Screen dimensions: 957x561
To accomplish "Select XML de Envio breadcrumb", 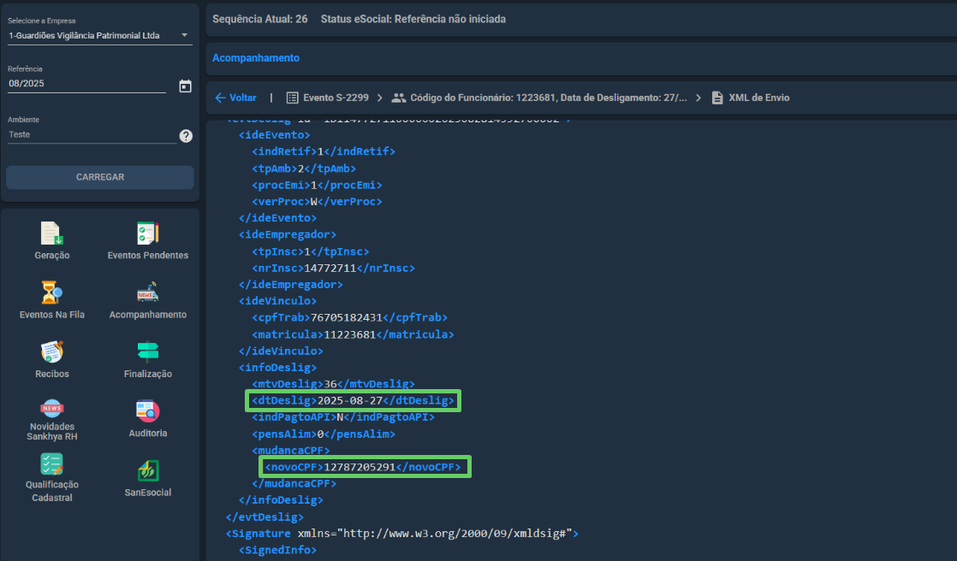I will pos(758,97).
